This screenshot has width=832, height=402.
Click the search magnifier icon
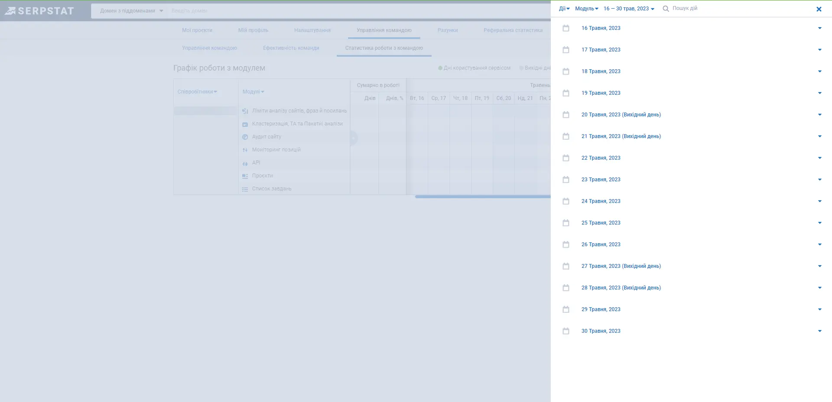[666, 9]
